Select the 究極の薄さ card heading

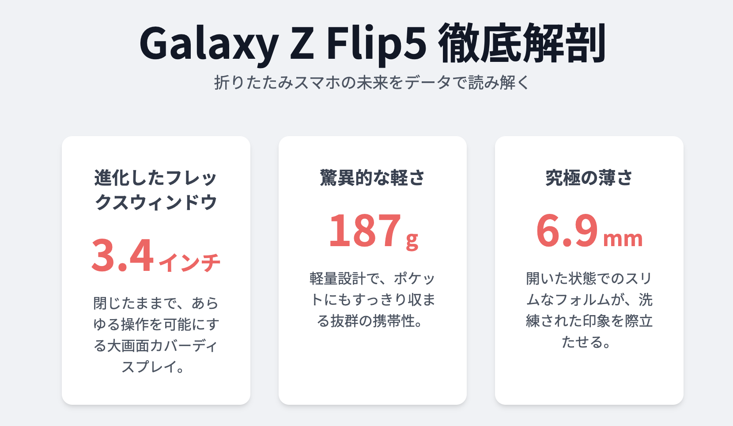coord(589,178)
